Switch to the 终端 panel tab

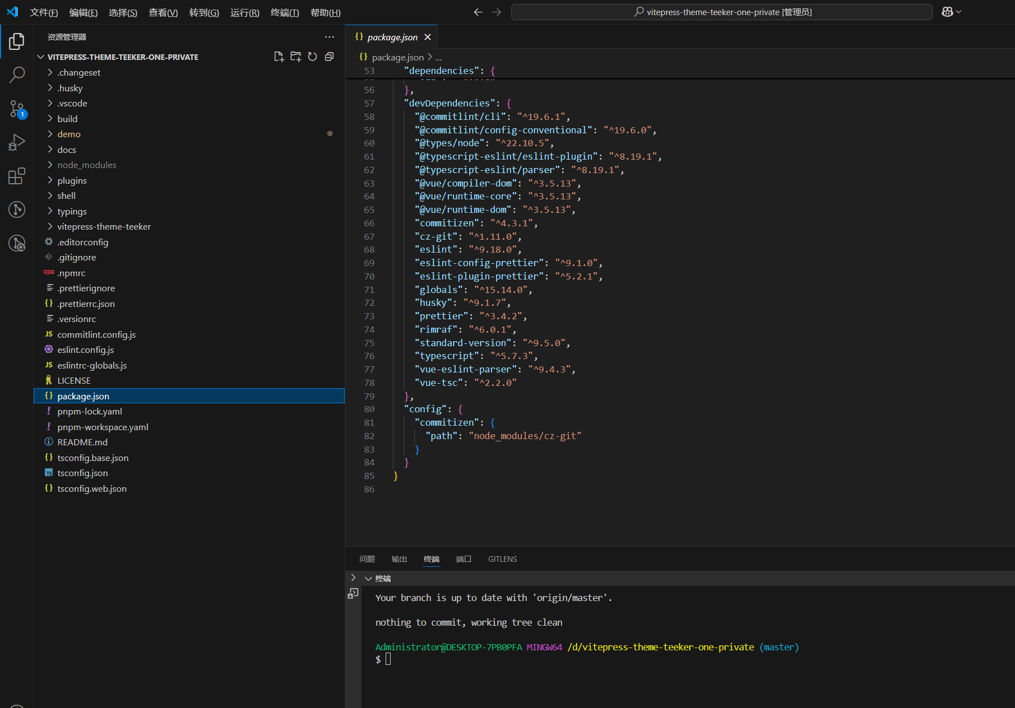pos(432,559)
